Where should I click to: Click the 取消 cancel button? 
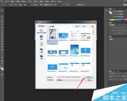[x=89, y=80]
